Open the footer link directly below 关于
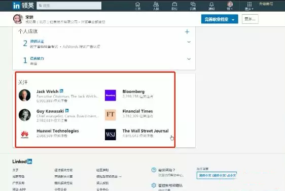 click(18, 176)
